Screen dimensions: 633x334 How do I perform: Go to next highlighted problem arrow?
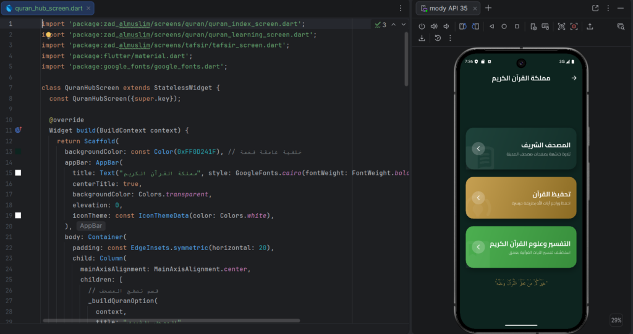[x=404, y=25]
